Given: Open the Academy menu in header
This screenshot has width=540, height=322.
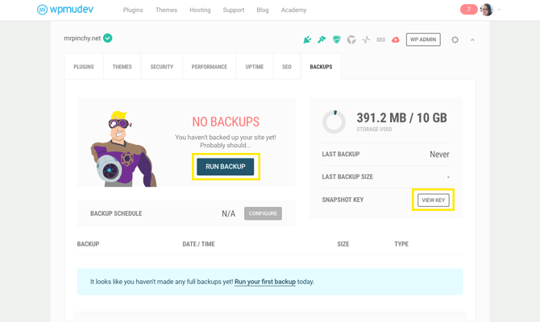Looking at the screenshot, I should point(293,10).
